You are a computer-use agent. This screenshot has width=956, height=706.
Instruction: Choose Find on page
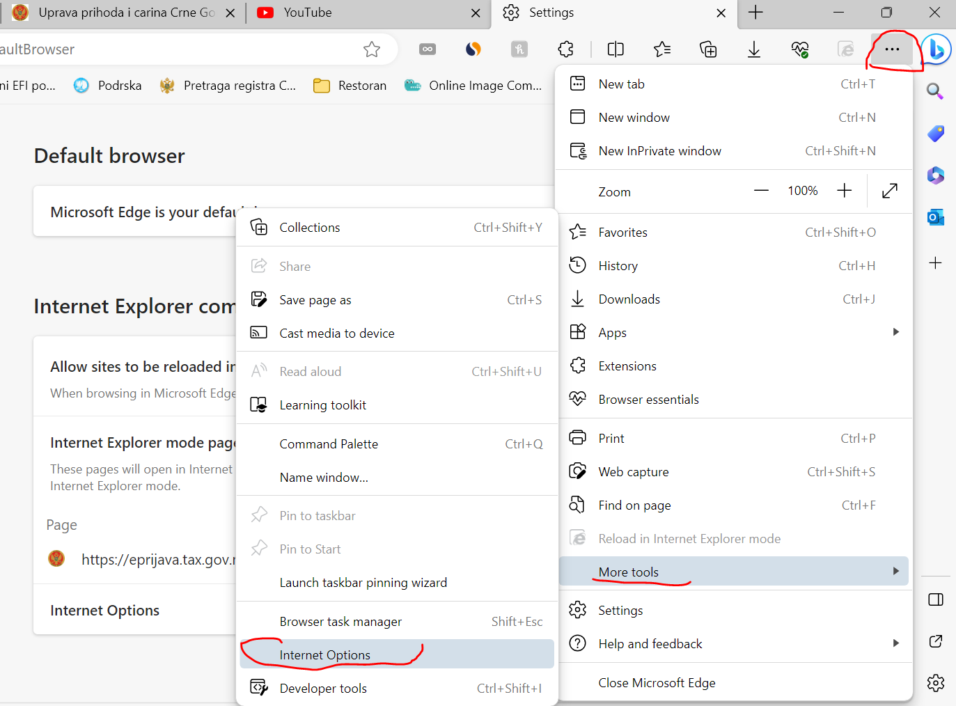tap(734, 505)
